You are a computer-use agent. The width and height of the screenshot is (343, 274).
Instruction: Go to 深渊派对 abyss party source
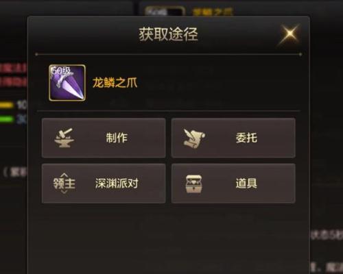point(104,184)
